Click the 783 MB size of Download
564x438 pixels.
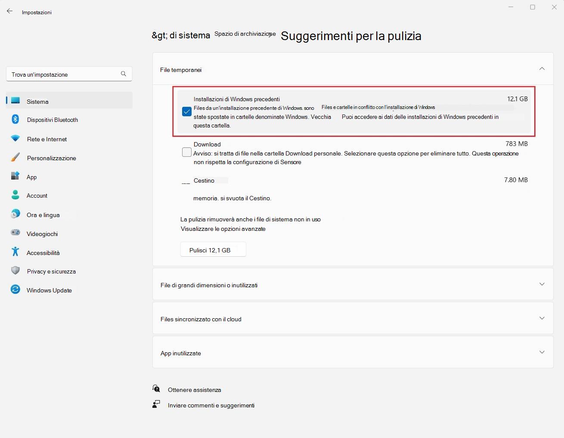[517, 144]
